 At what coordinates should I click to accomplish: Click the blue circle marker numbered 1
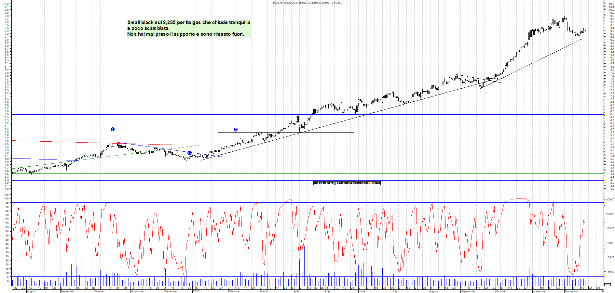[113, 129]
